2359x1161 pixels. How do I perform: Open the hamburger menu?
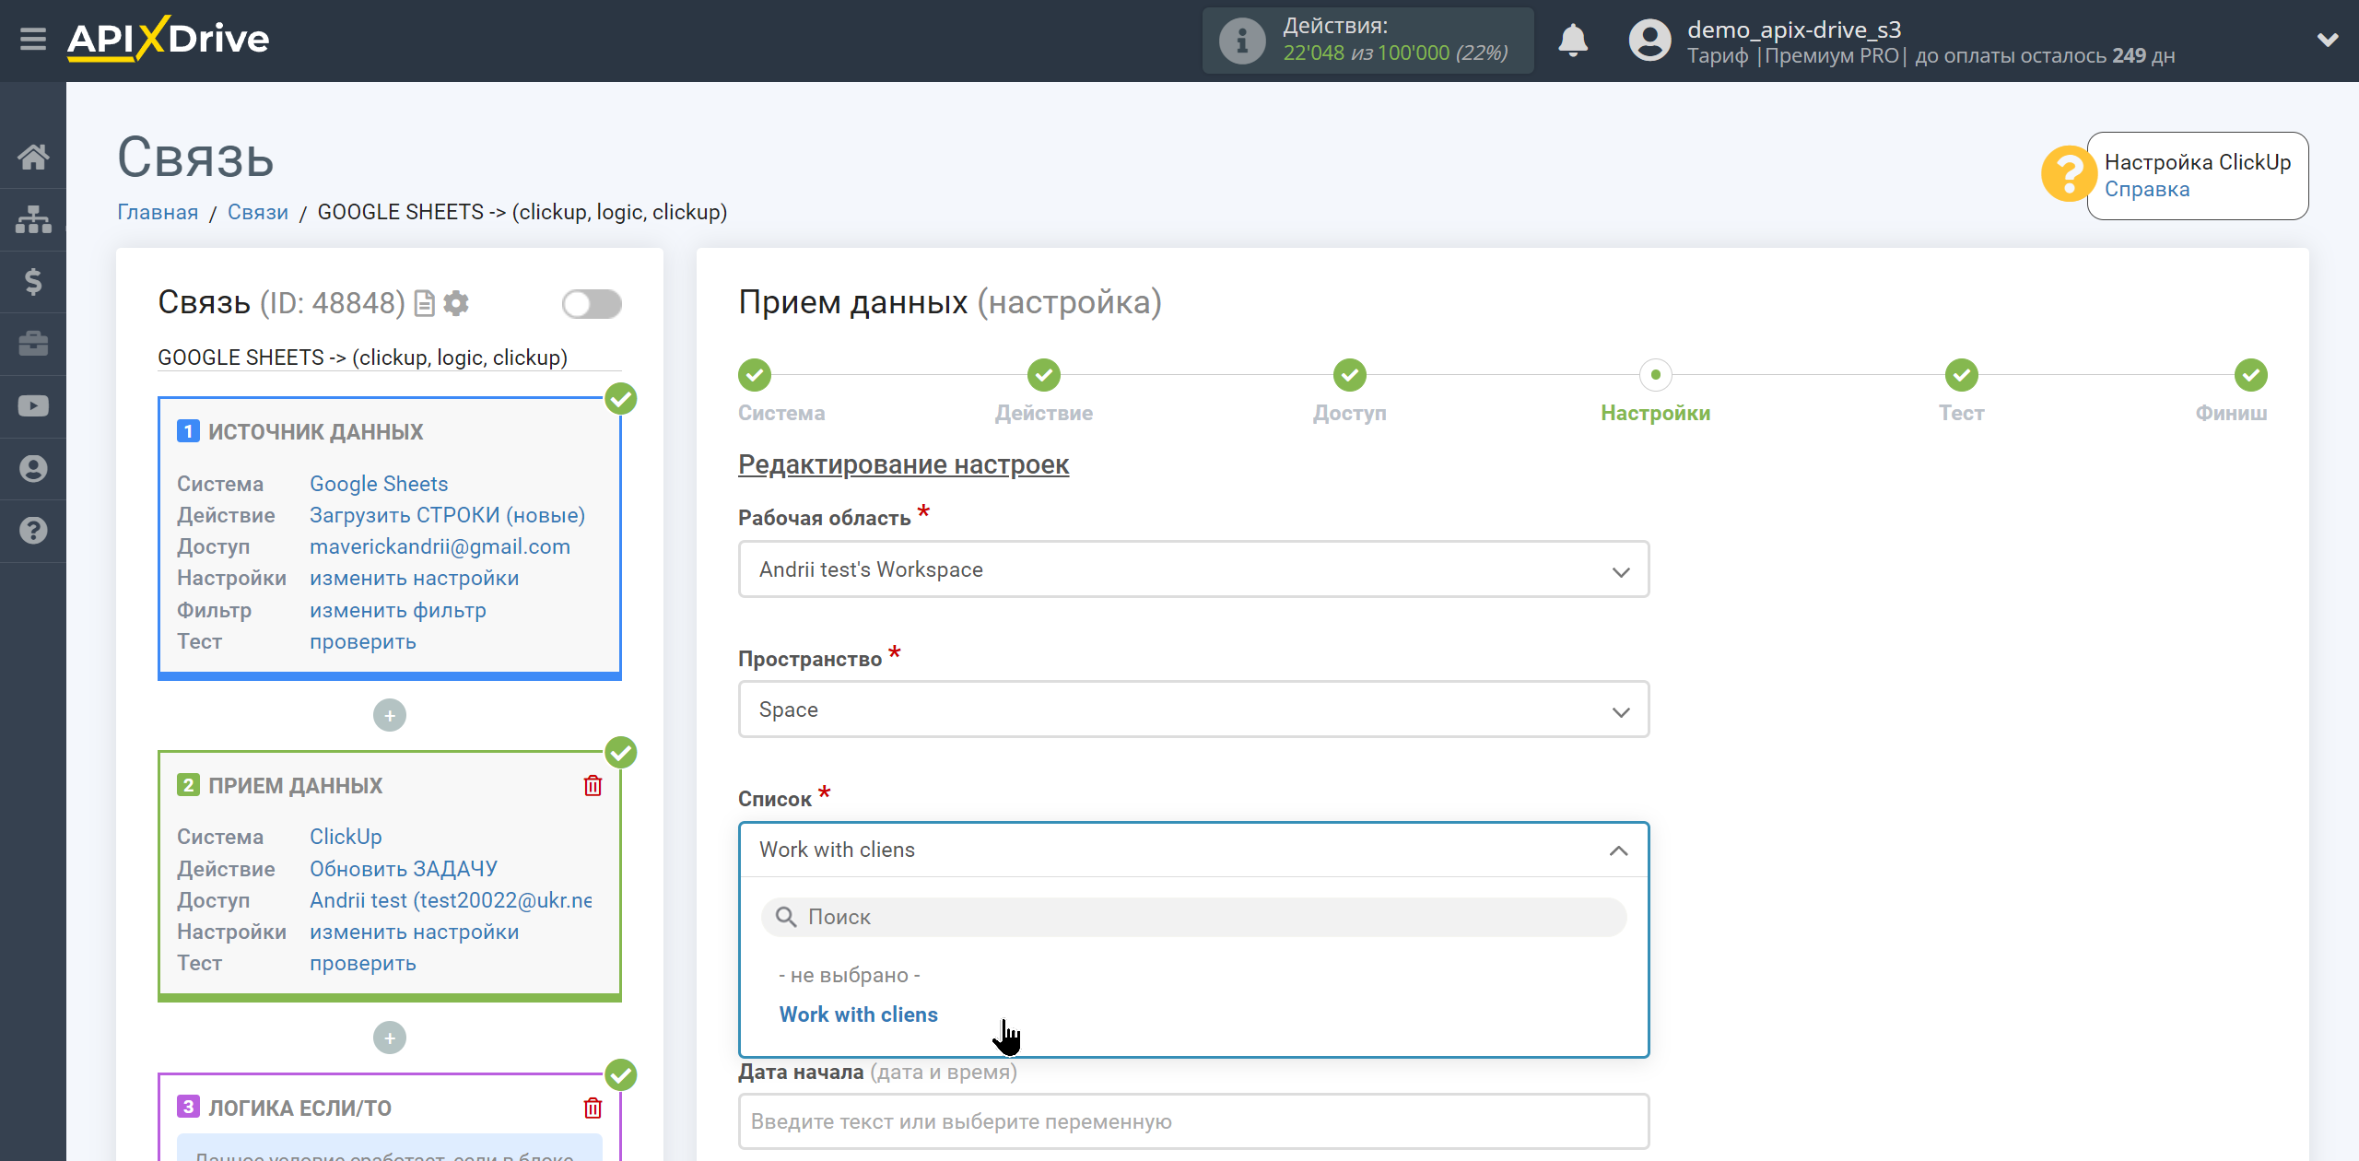click(33, 40)
